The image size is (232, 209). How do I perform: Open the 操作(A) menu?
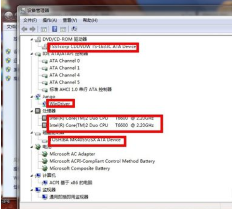tap(50, 20)
